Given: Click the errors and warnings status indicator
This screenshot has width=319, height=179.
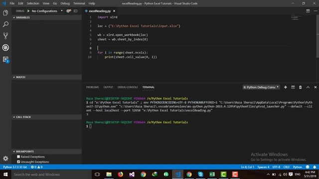Looking at the screenshot, I should 36,167.
